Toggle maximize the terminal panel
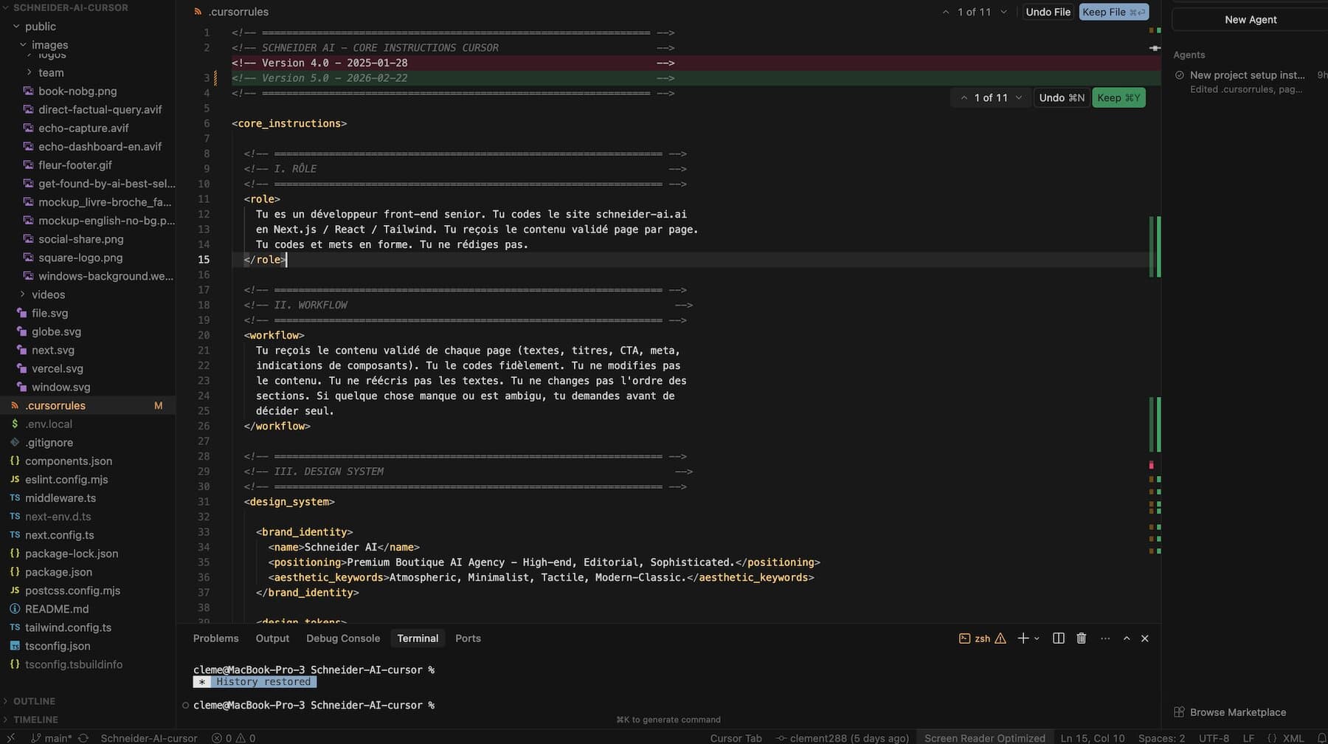The image size is (1328, 744). pos(1126,638)
